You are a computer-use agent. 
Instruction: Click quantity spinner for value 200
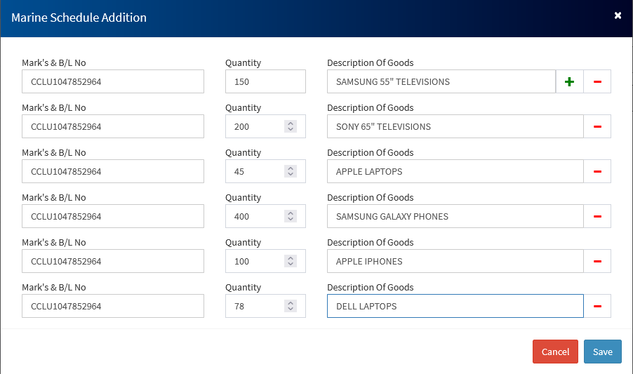291,127
